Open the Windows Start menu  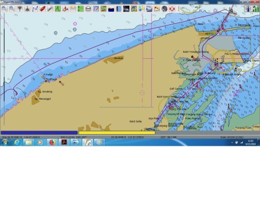click(5, 142)
